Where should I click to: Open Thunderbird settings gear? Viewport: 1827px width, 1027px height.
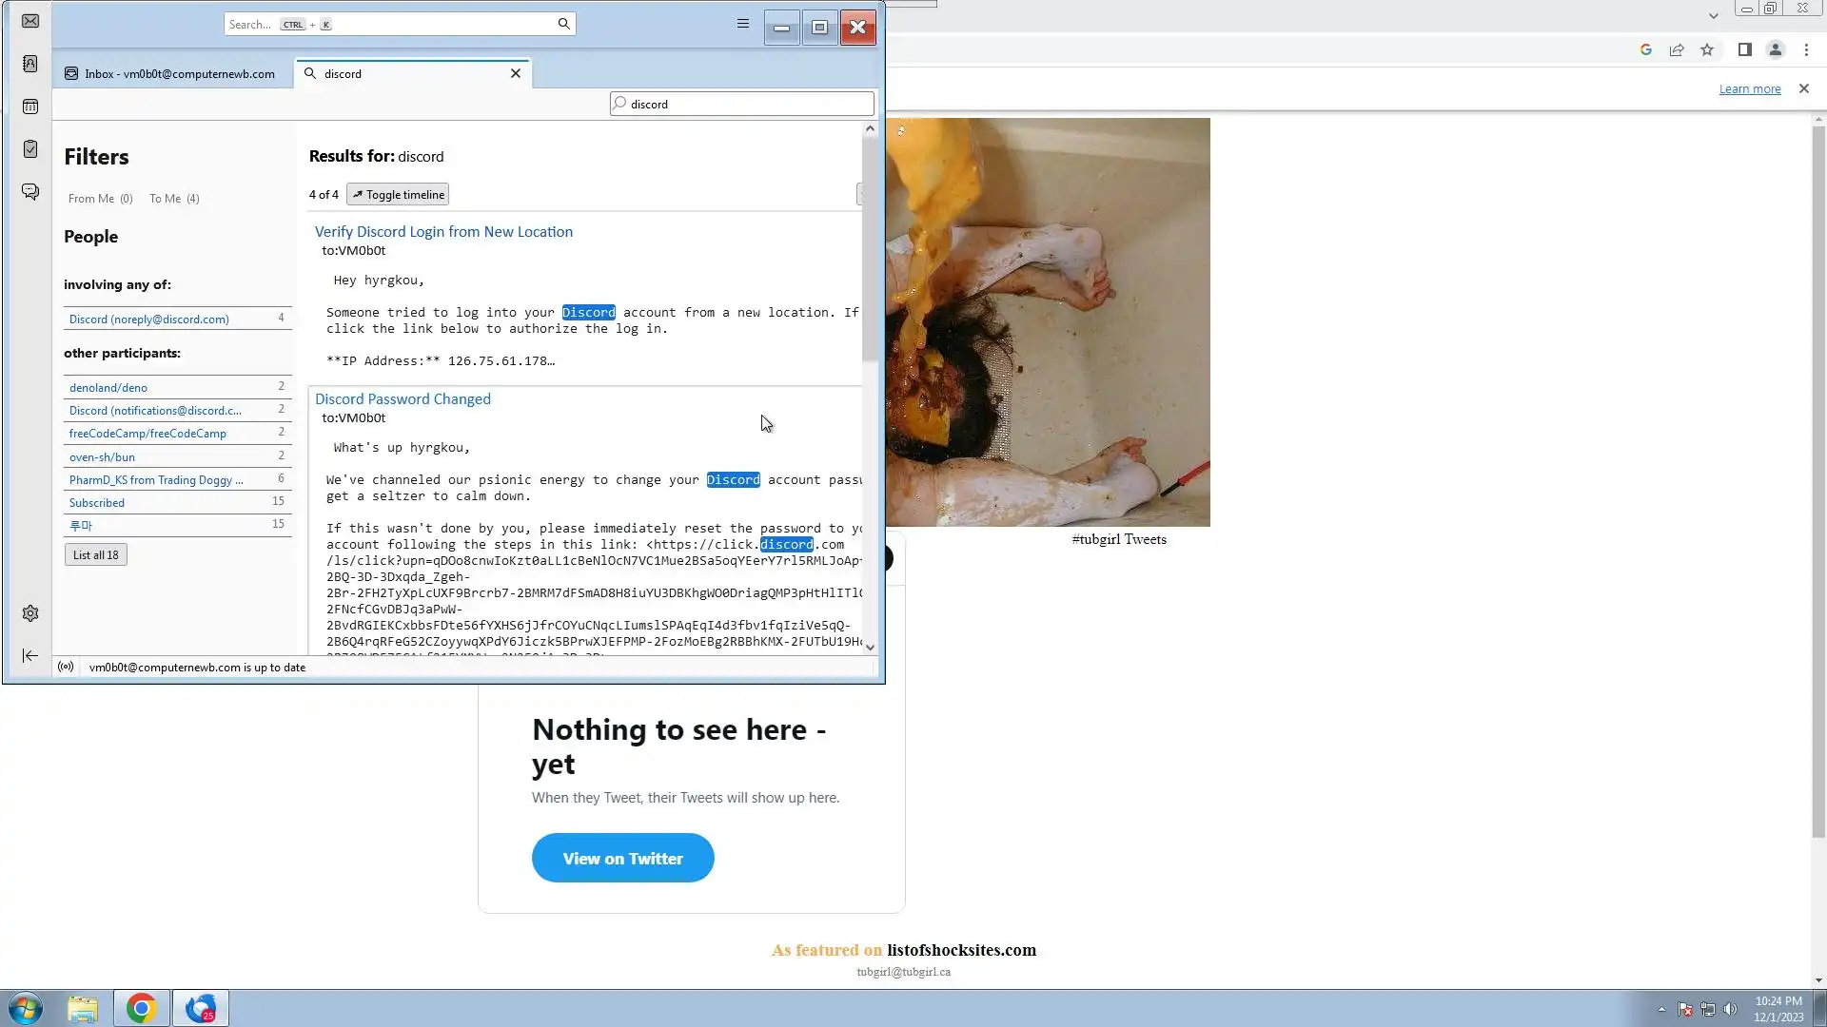tap(30, 613)
